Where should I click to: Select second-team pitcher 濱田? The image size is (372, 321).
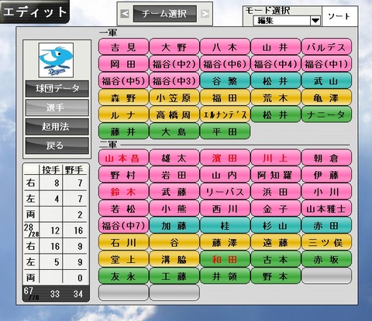coord(225,158)
